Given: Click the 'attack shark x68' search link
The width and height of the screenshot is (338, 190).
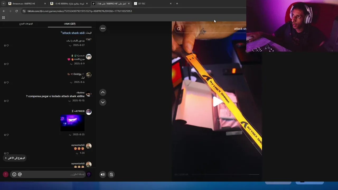Looking at the screenshot, I should (73, 33).
